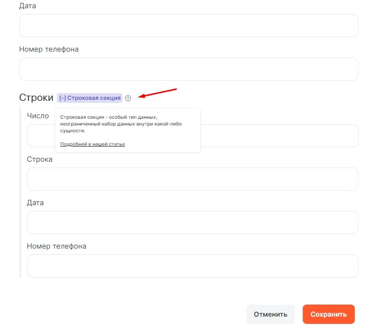Click the Строковая секция badge label text

click(94, 98)
